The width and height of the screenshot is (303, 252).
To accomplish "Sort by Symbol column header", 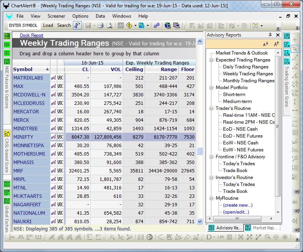I will click(31, 69).
